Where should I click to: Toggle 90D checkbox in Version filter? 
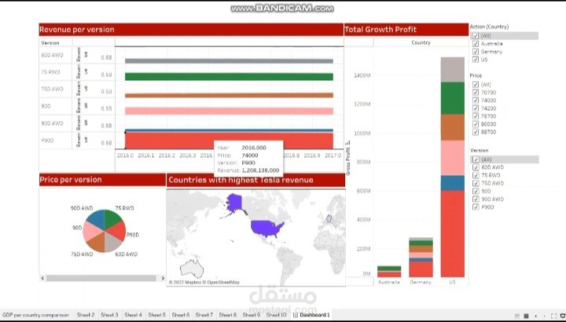pyautogui.click(x=476, y=191)
